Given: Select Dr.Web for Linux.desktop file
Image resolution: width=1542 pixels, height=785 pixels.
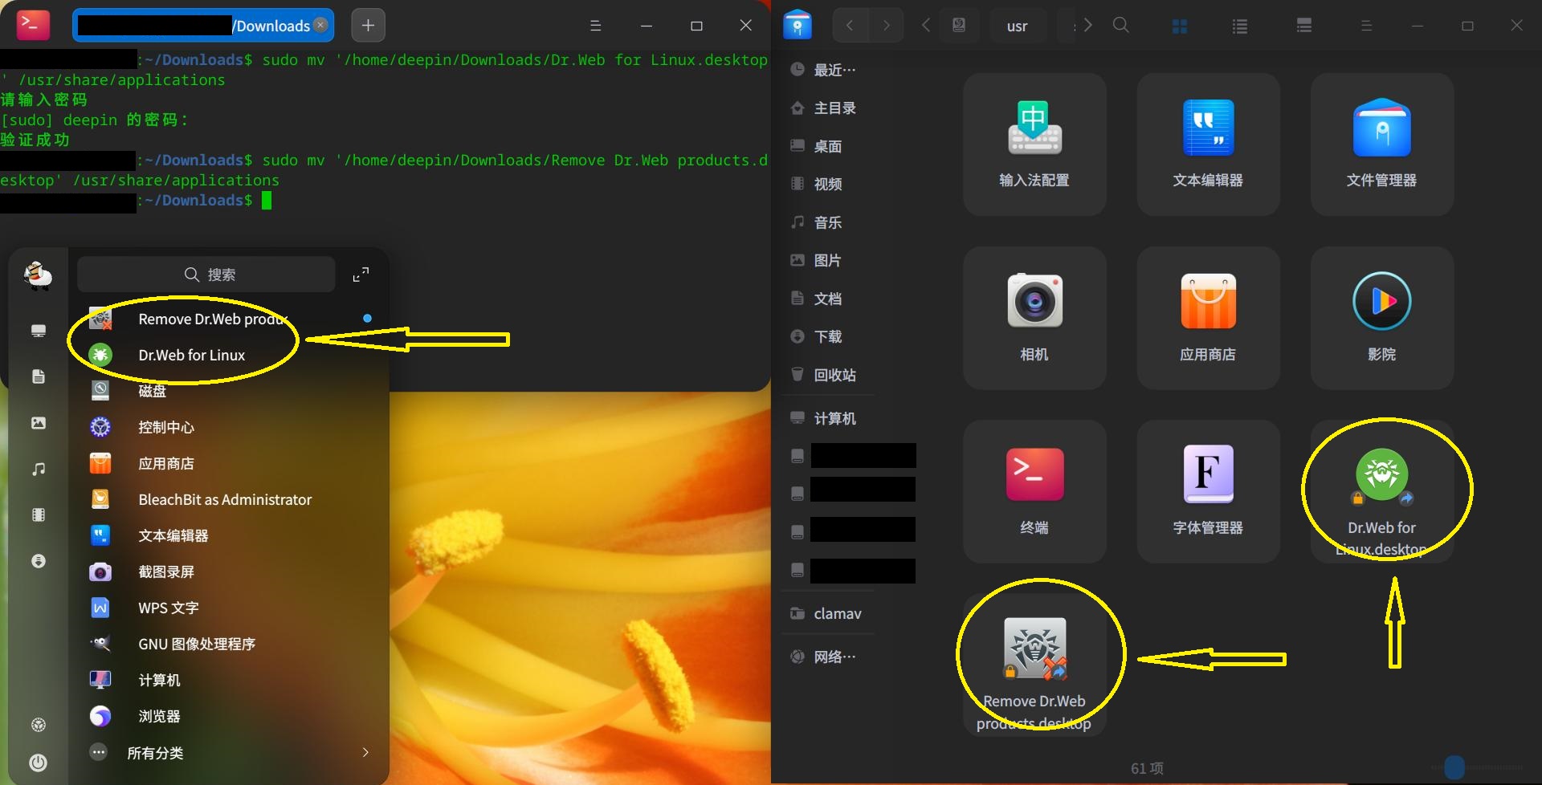Looking at the screenshot, I should 1381,491.
